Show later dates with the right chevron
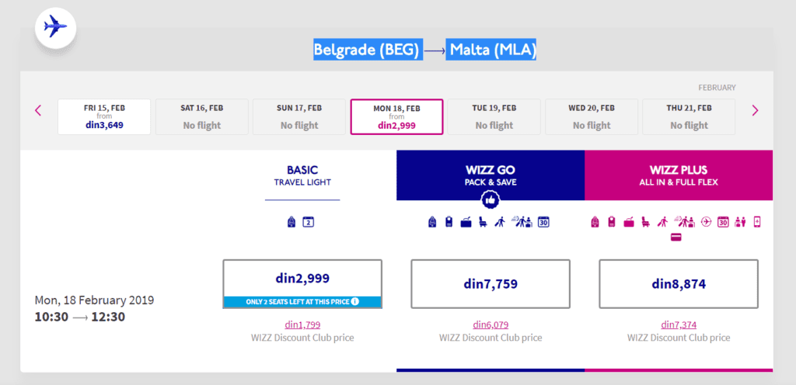796x385 pixels. pos(755,110)
